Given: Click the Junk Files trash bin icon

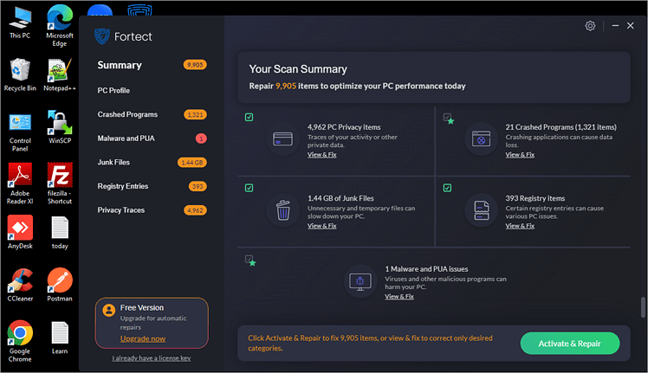Looking at the screenshot, I should (283, 210).
